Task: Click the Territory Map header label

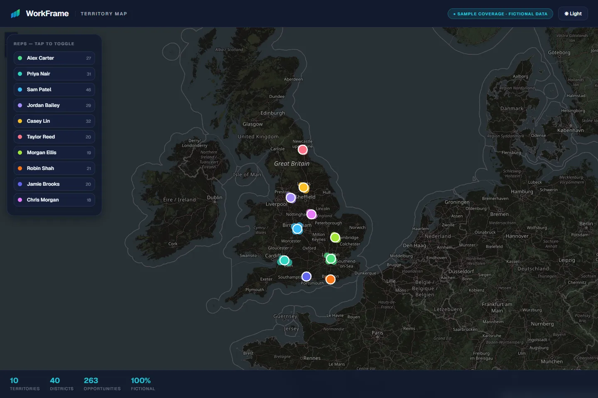Action: (104, 14)
